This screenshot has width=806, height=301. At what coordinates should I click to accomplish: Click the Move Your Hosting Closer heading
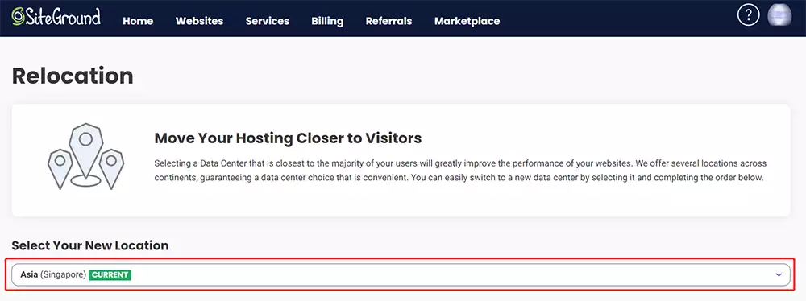[288, 138]
